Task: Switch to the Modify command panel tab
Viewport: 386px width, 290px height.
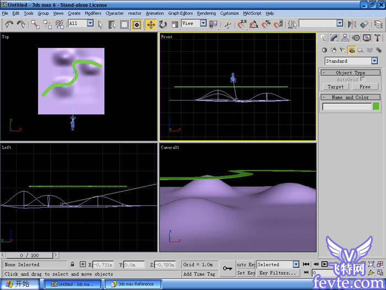Action: click(x=334, y=38)
